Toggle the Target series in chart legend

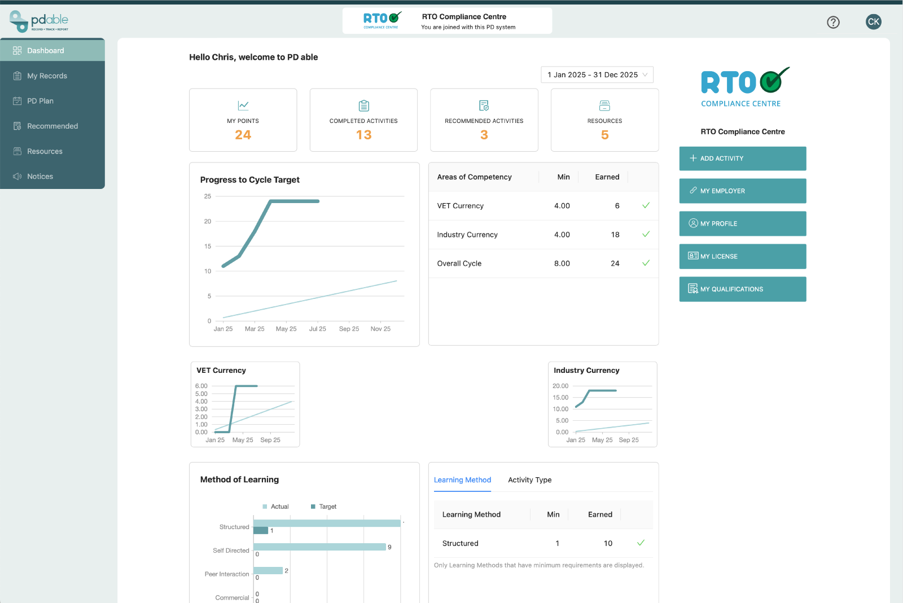pos(323,507)
